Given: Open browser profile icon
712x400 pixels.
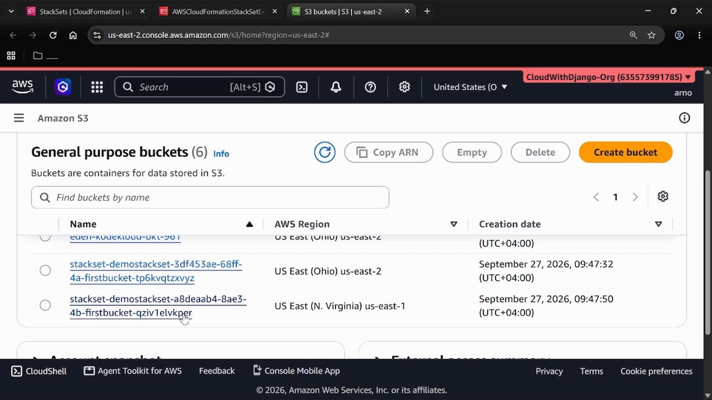Looking at the screenshot, I should pos(679,35).
